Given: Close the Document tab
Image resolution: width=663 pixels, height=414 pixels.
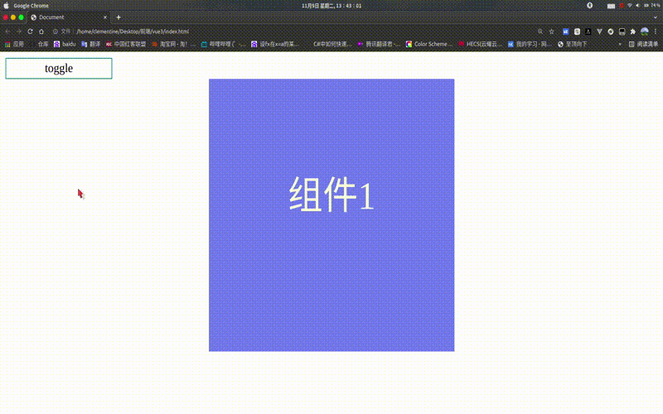Looking at the screenshot, I should (105, 17).
